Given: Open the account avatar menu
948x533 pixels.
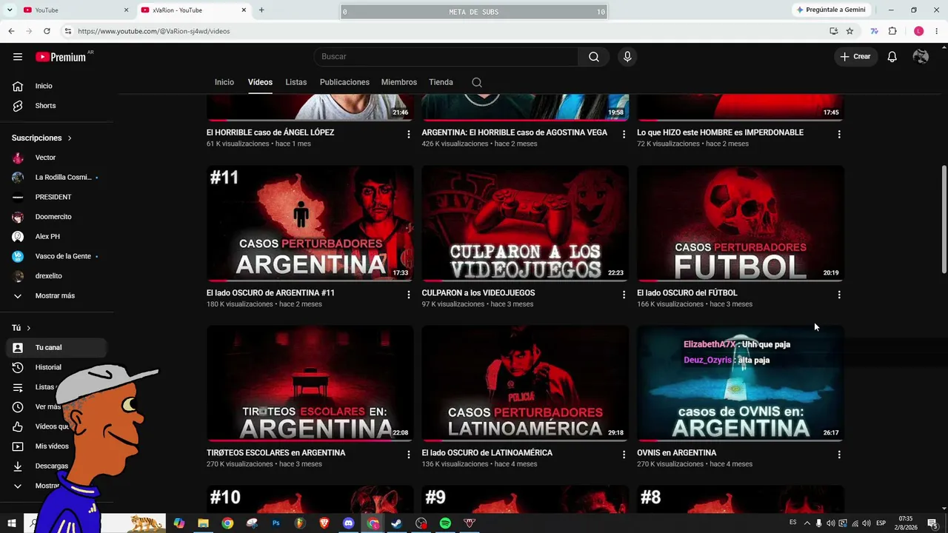Looking at the screenshot, I should [921, 57].
